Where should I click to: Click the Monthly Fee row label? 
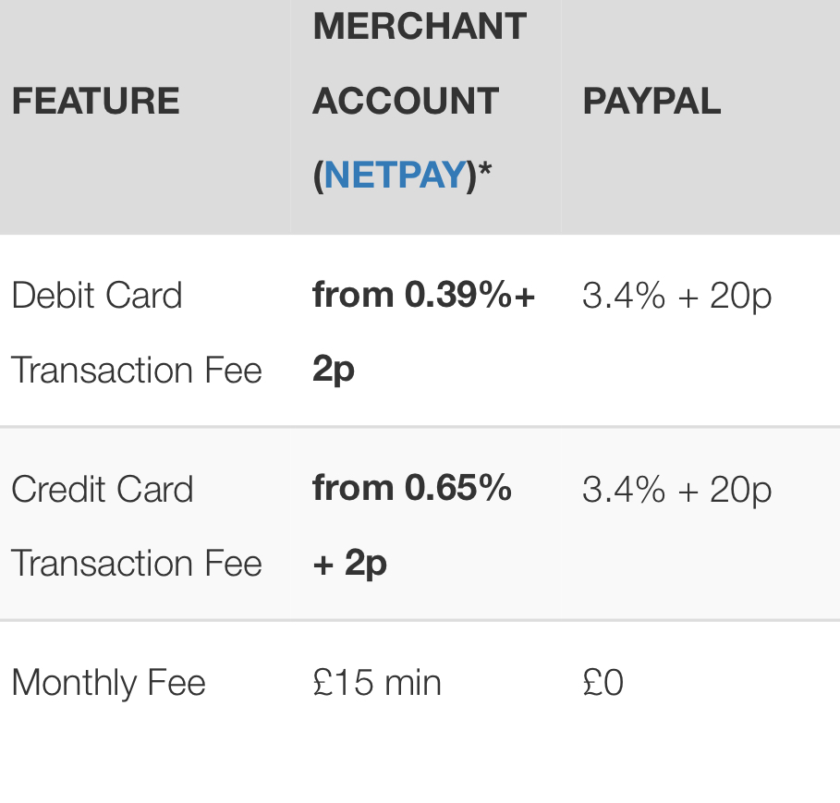click(109, 683)
